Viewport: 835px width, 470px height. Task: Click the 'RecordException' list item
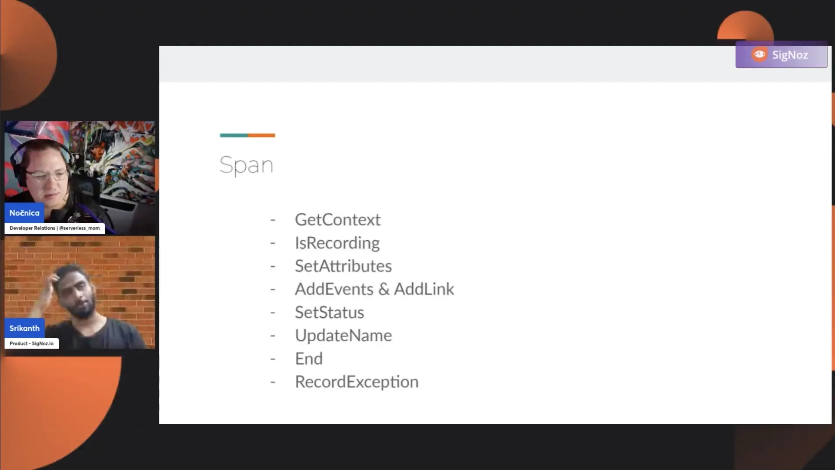click(x=357, y=382)
